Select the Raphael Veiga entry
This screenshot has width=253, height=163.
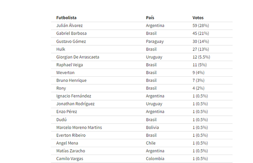pyautogui.click(x=70, y=65)
